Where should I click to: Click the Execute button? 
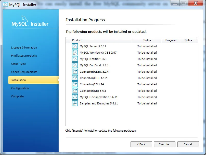click(165, 144)
